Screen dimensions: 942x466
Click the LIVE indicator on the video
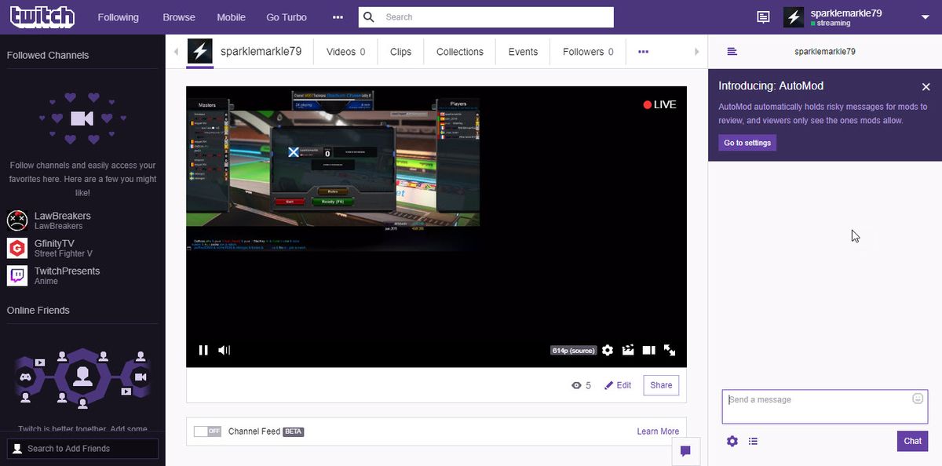pyautogui.click(x=659, y=104)
